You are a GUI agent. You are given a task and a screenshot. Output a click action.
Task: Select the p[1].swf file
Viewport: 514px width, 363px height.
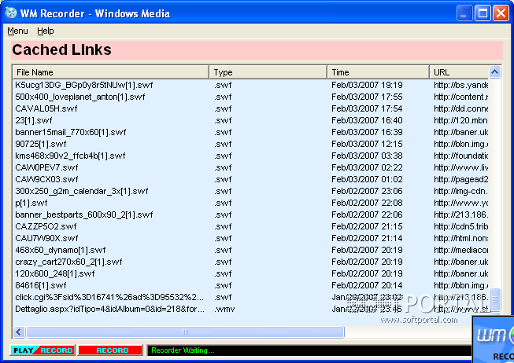pyautogui.click(x=31, y=203)
